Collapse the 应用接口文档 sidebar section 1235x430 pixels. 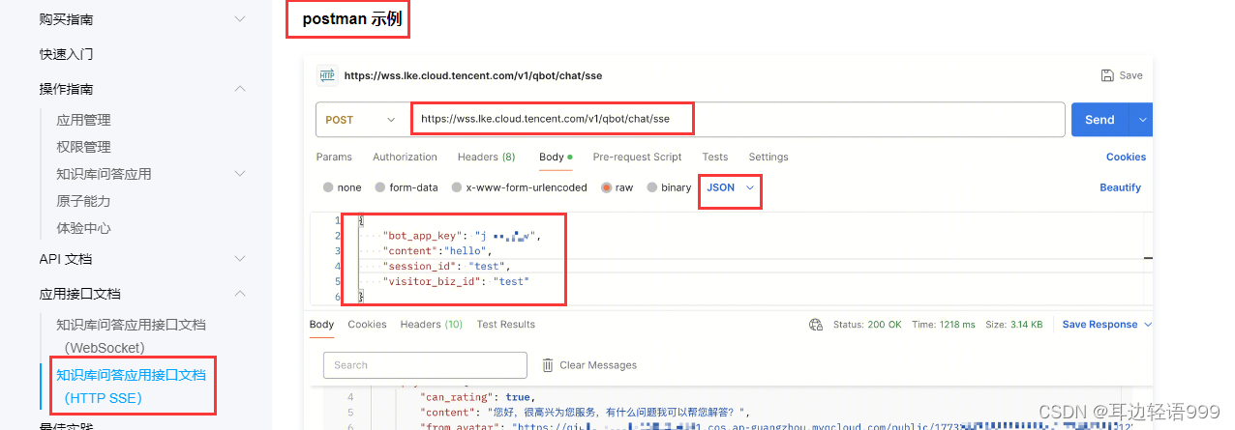[240, 294]
